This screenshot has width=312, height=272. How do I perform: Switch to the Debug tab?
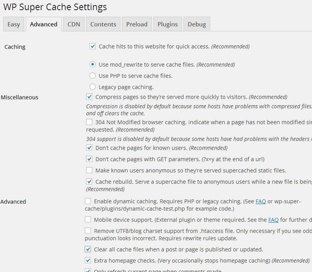pos(197,24)
